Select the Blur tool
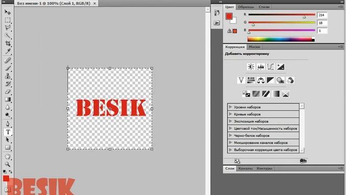This screenshot has width=346, height=195. 8,107
